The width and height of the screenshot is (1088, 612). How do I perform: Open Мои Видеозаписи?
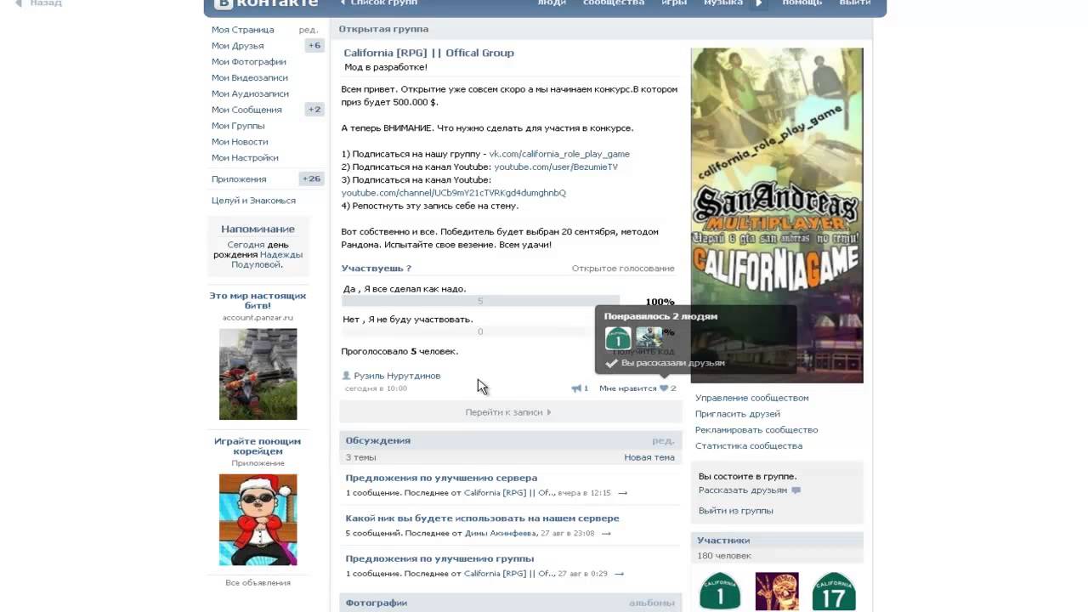[x=250, y=78]
